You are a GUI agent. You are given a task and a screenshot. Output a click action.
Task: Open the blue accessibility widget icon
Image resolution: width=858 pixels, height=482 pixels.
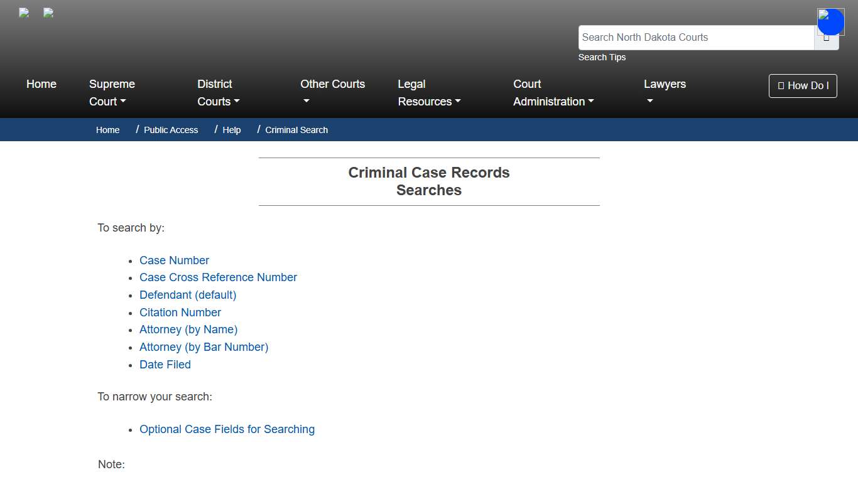tap(830, 21)
